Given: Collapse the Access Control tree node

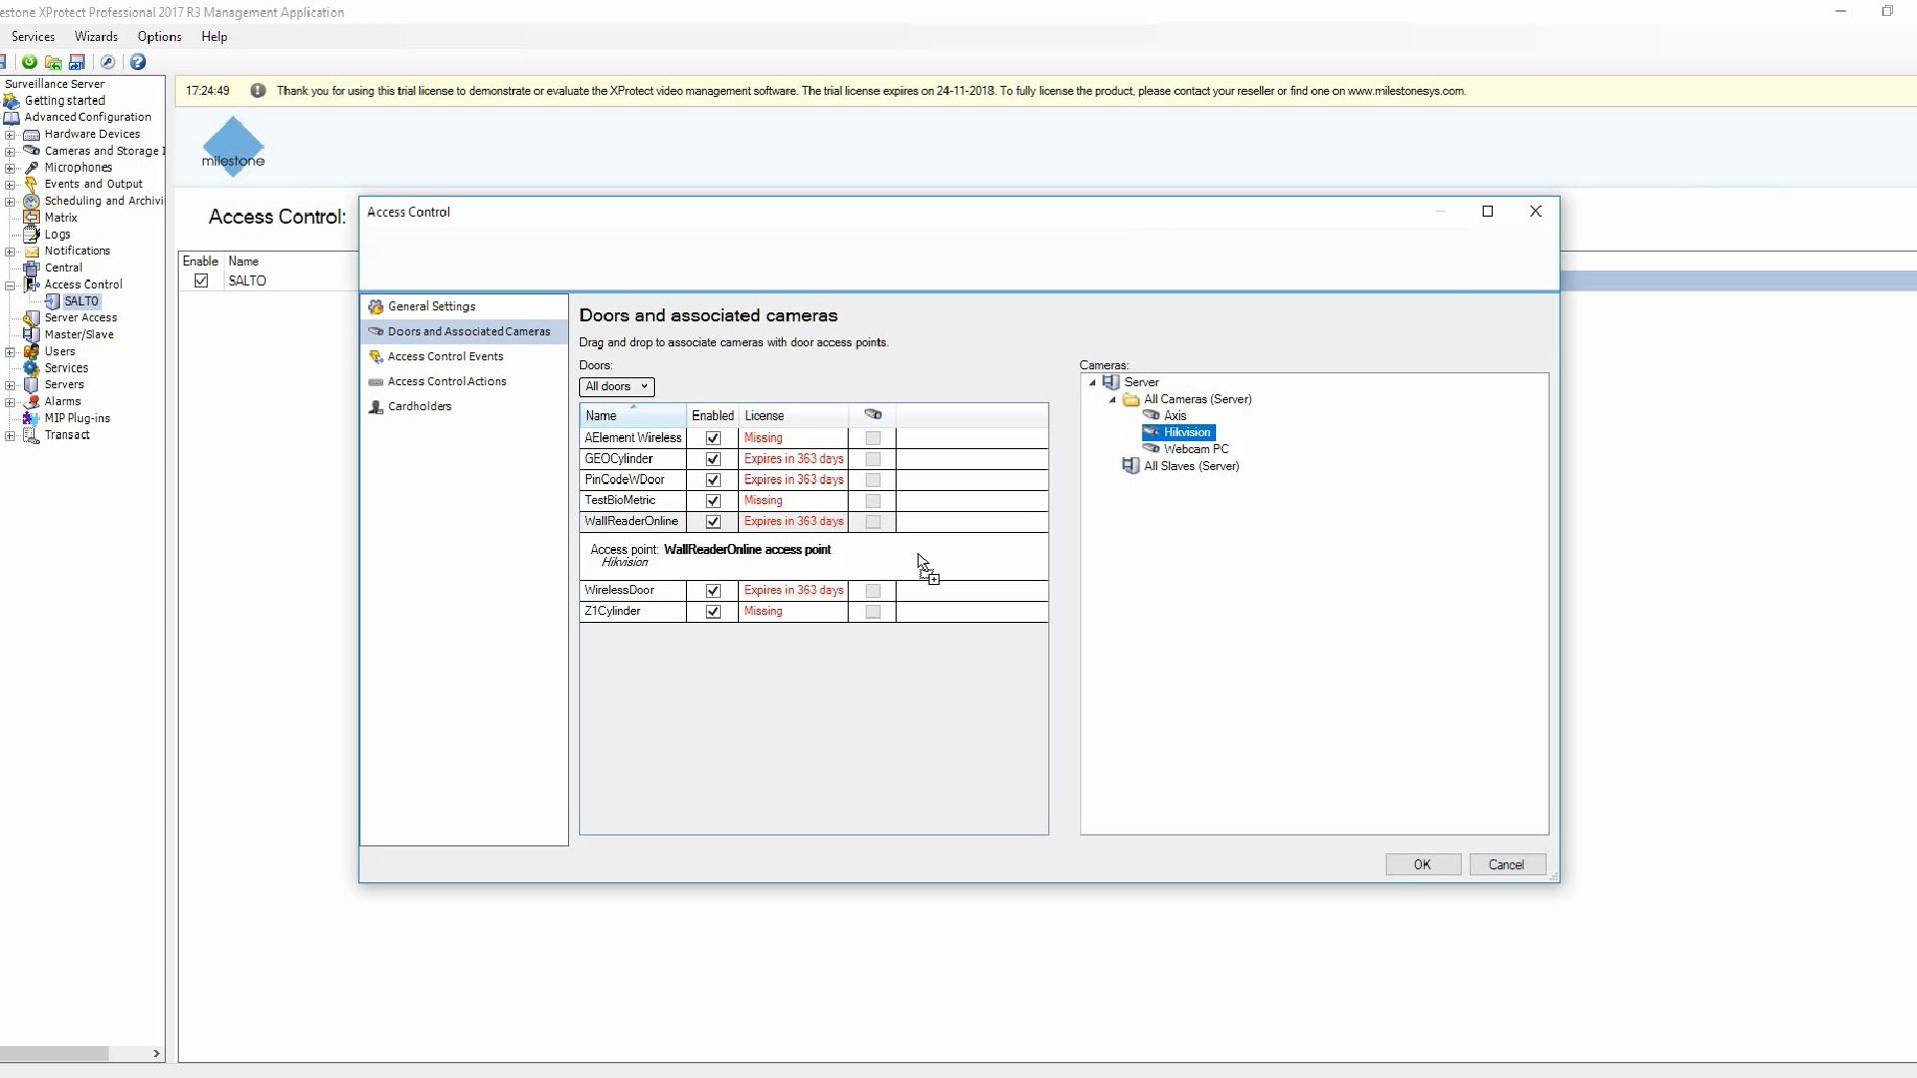Looking at the screenshot, I should (10, 285).
